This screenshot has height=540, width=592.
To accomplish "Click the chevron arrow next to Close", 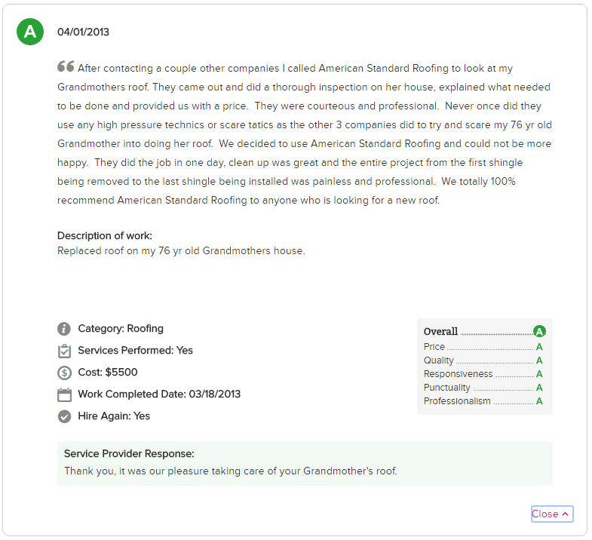I will 565,514.
